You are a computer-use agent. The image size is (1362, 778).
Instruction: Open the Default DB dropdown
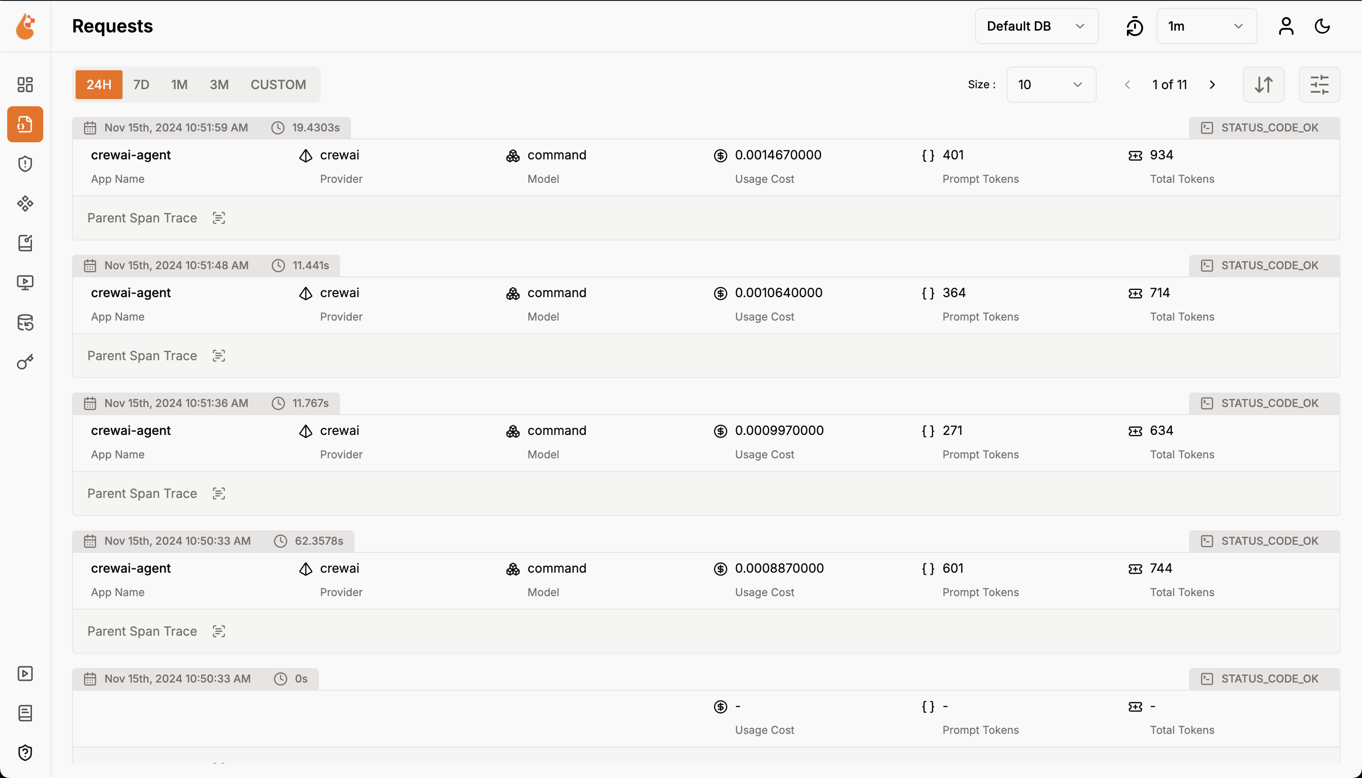point(1036,26)
